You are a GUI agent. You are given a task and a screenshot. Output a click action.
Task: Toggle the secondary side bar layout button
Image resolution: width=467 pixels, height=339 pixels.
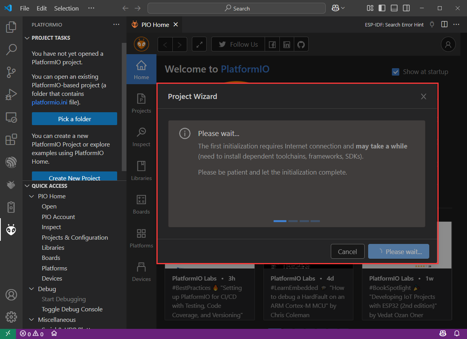(406, 8)
